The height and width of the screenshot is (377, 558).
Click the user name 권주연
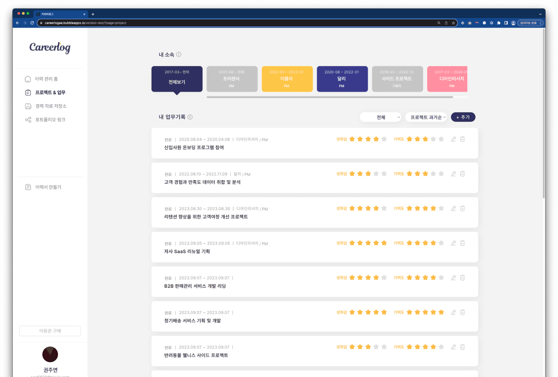tap(50, 370)
